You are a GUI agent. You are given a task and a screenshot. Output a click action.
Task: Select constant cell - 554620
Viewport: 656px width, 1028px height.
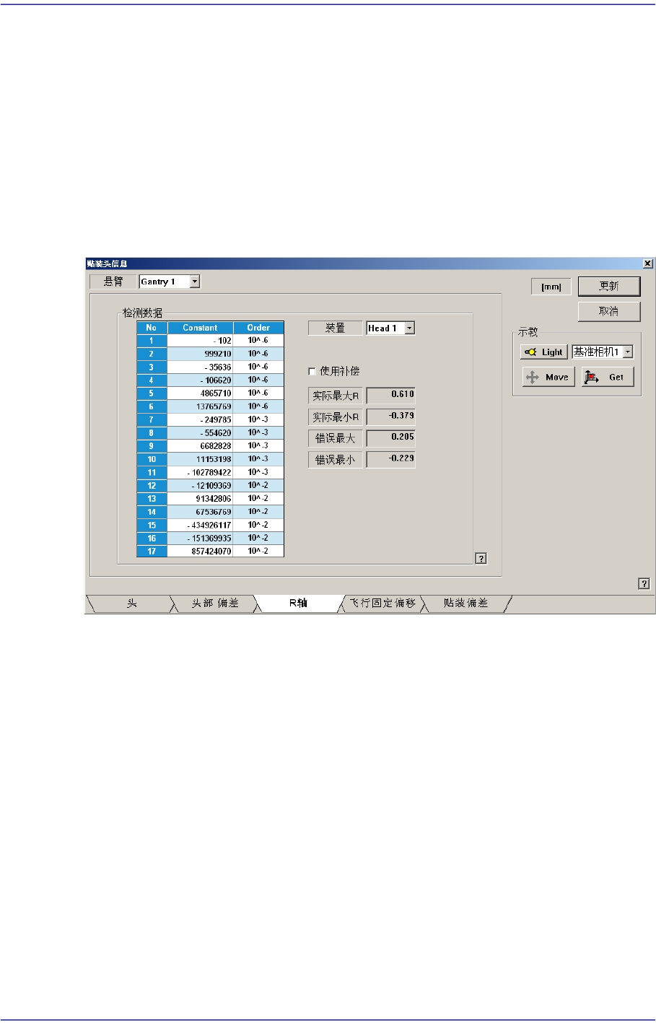pyautogui.click(x=200, y=432)
